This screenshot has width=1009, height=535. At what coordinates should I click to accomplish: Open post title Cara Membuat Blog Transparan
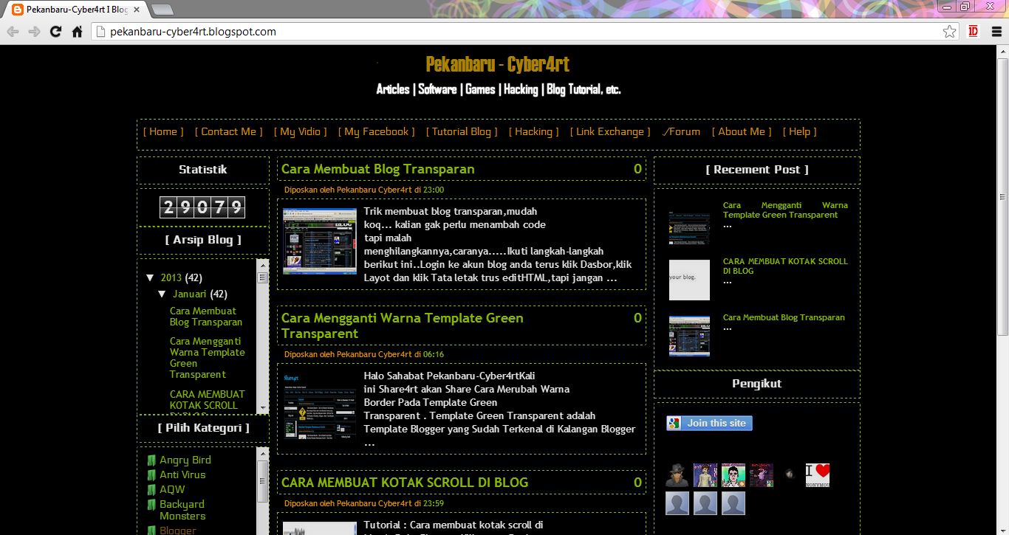[x=377, y=169]
